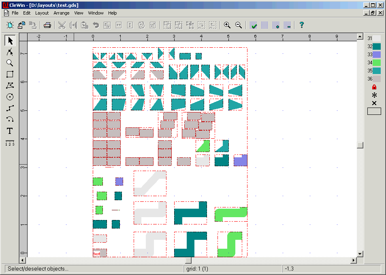Open the Window menu

tap(96, 13)
